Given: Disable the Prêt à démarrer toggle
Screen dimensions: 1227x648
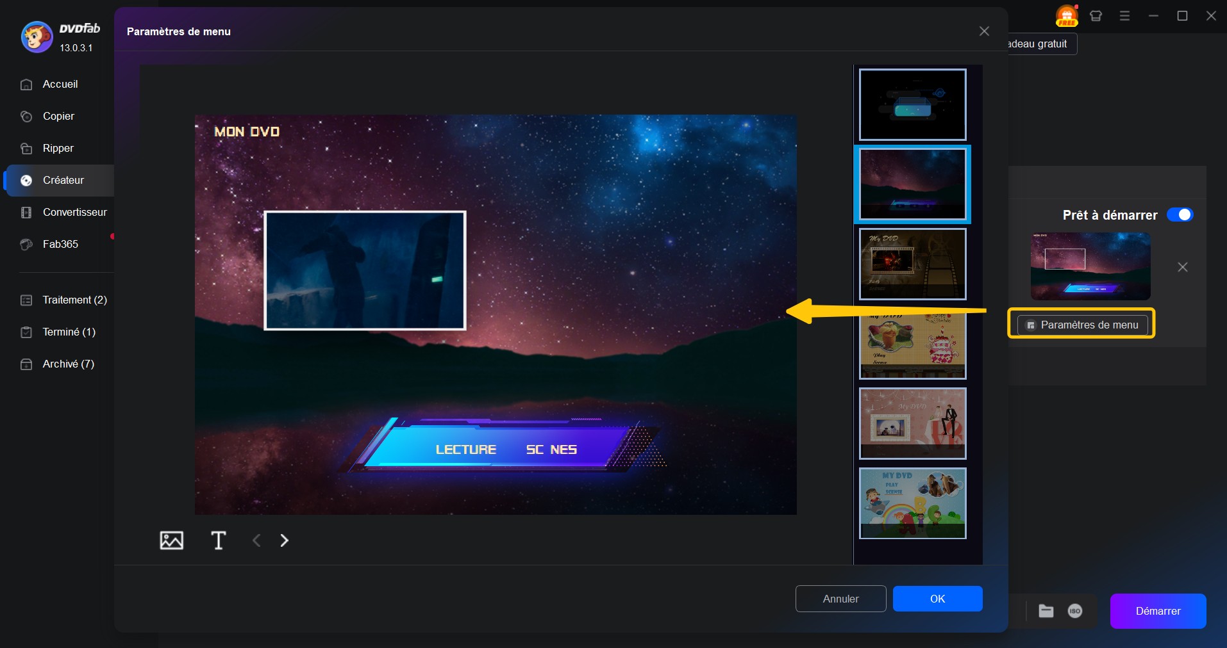Looking at the screenshot, I should point(1180,215).
